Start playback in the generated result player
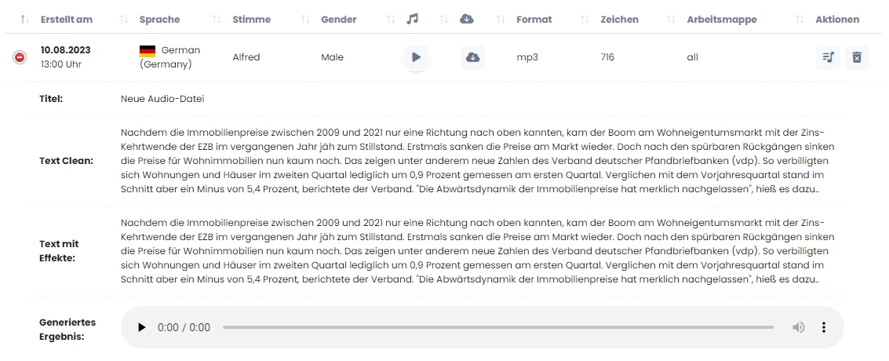The width and height of the screenshot is (889, 361). 142,327
